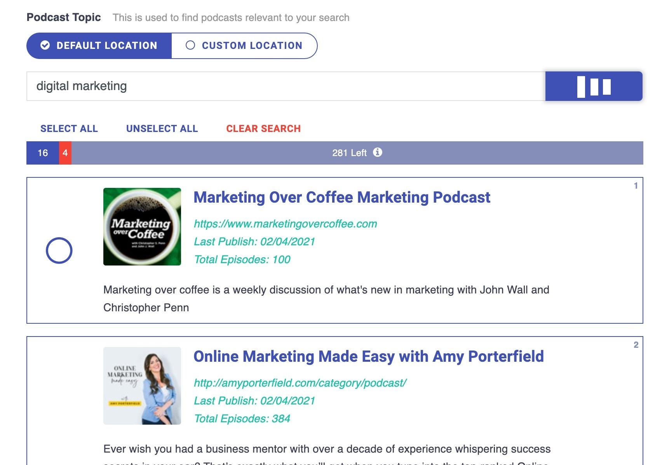
Task: Visit amyporterfield.com podcast link
Action: tap(300, 383)
